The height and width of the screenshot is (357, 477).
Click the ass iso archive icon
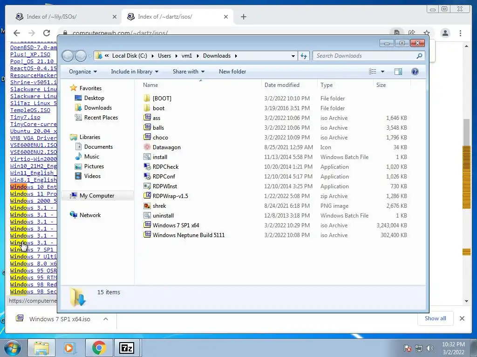(x=147, y=118)
